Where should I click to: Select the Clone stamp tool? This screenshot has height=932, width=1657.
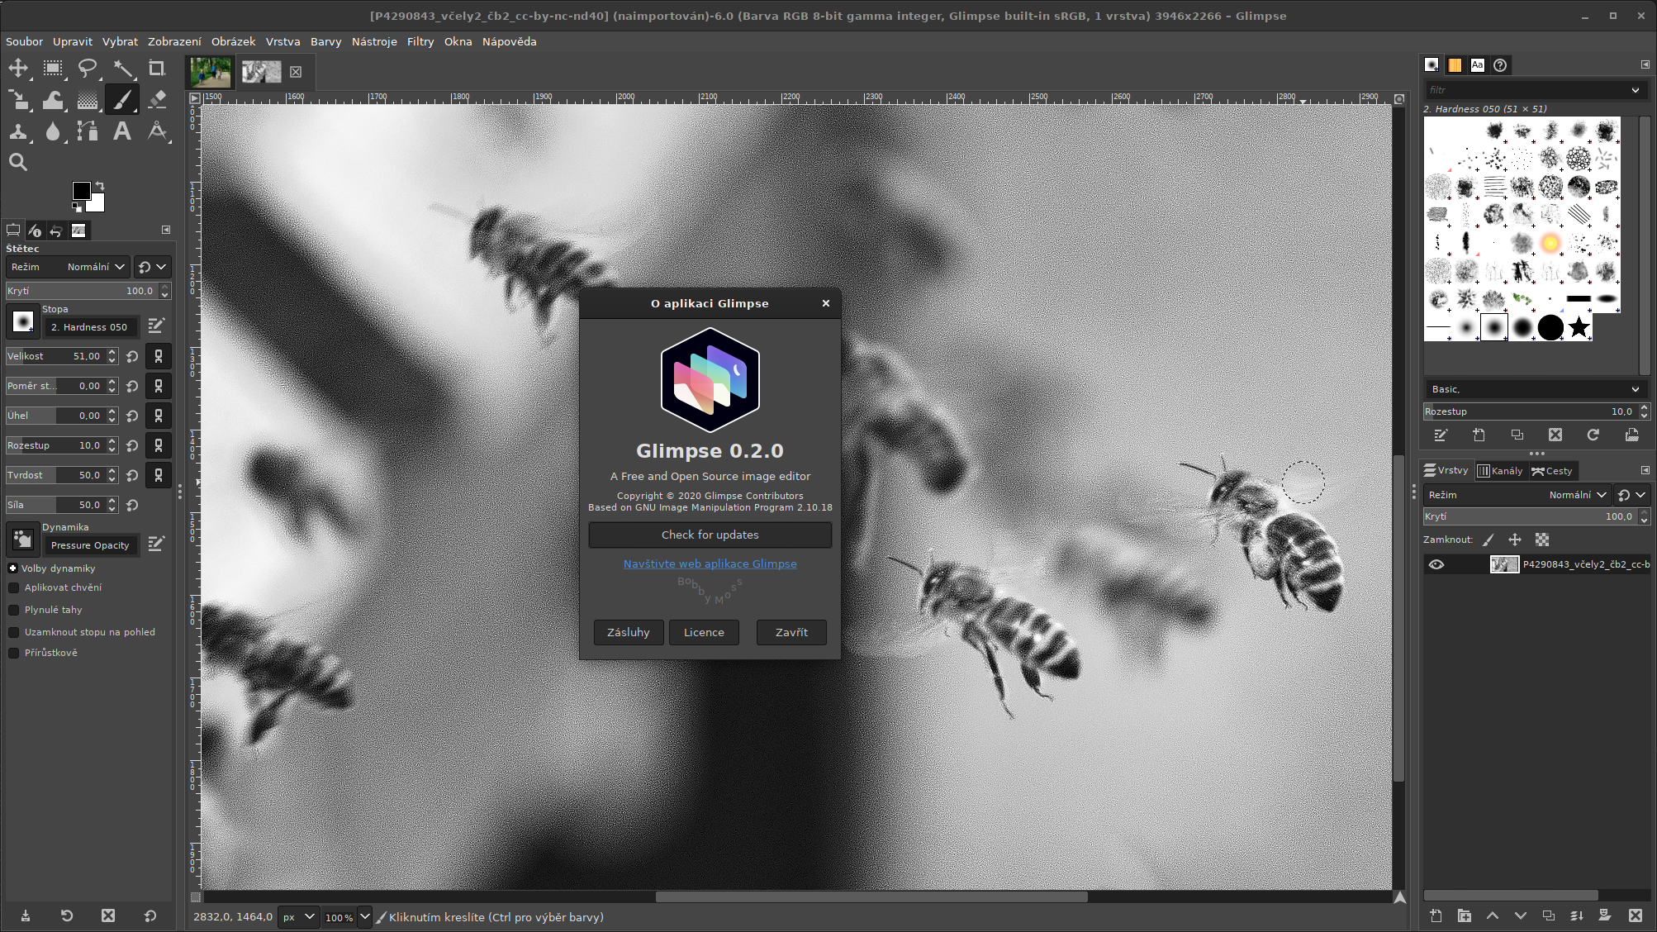click(19, 132)
